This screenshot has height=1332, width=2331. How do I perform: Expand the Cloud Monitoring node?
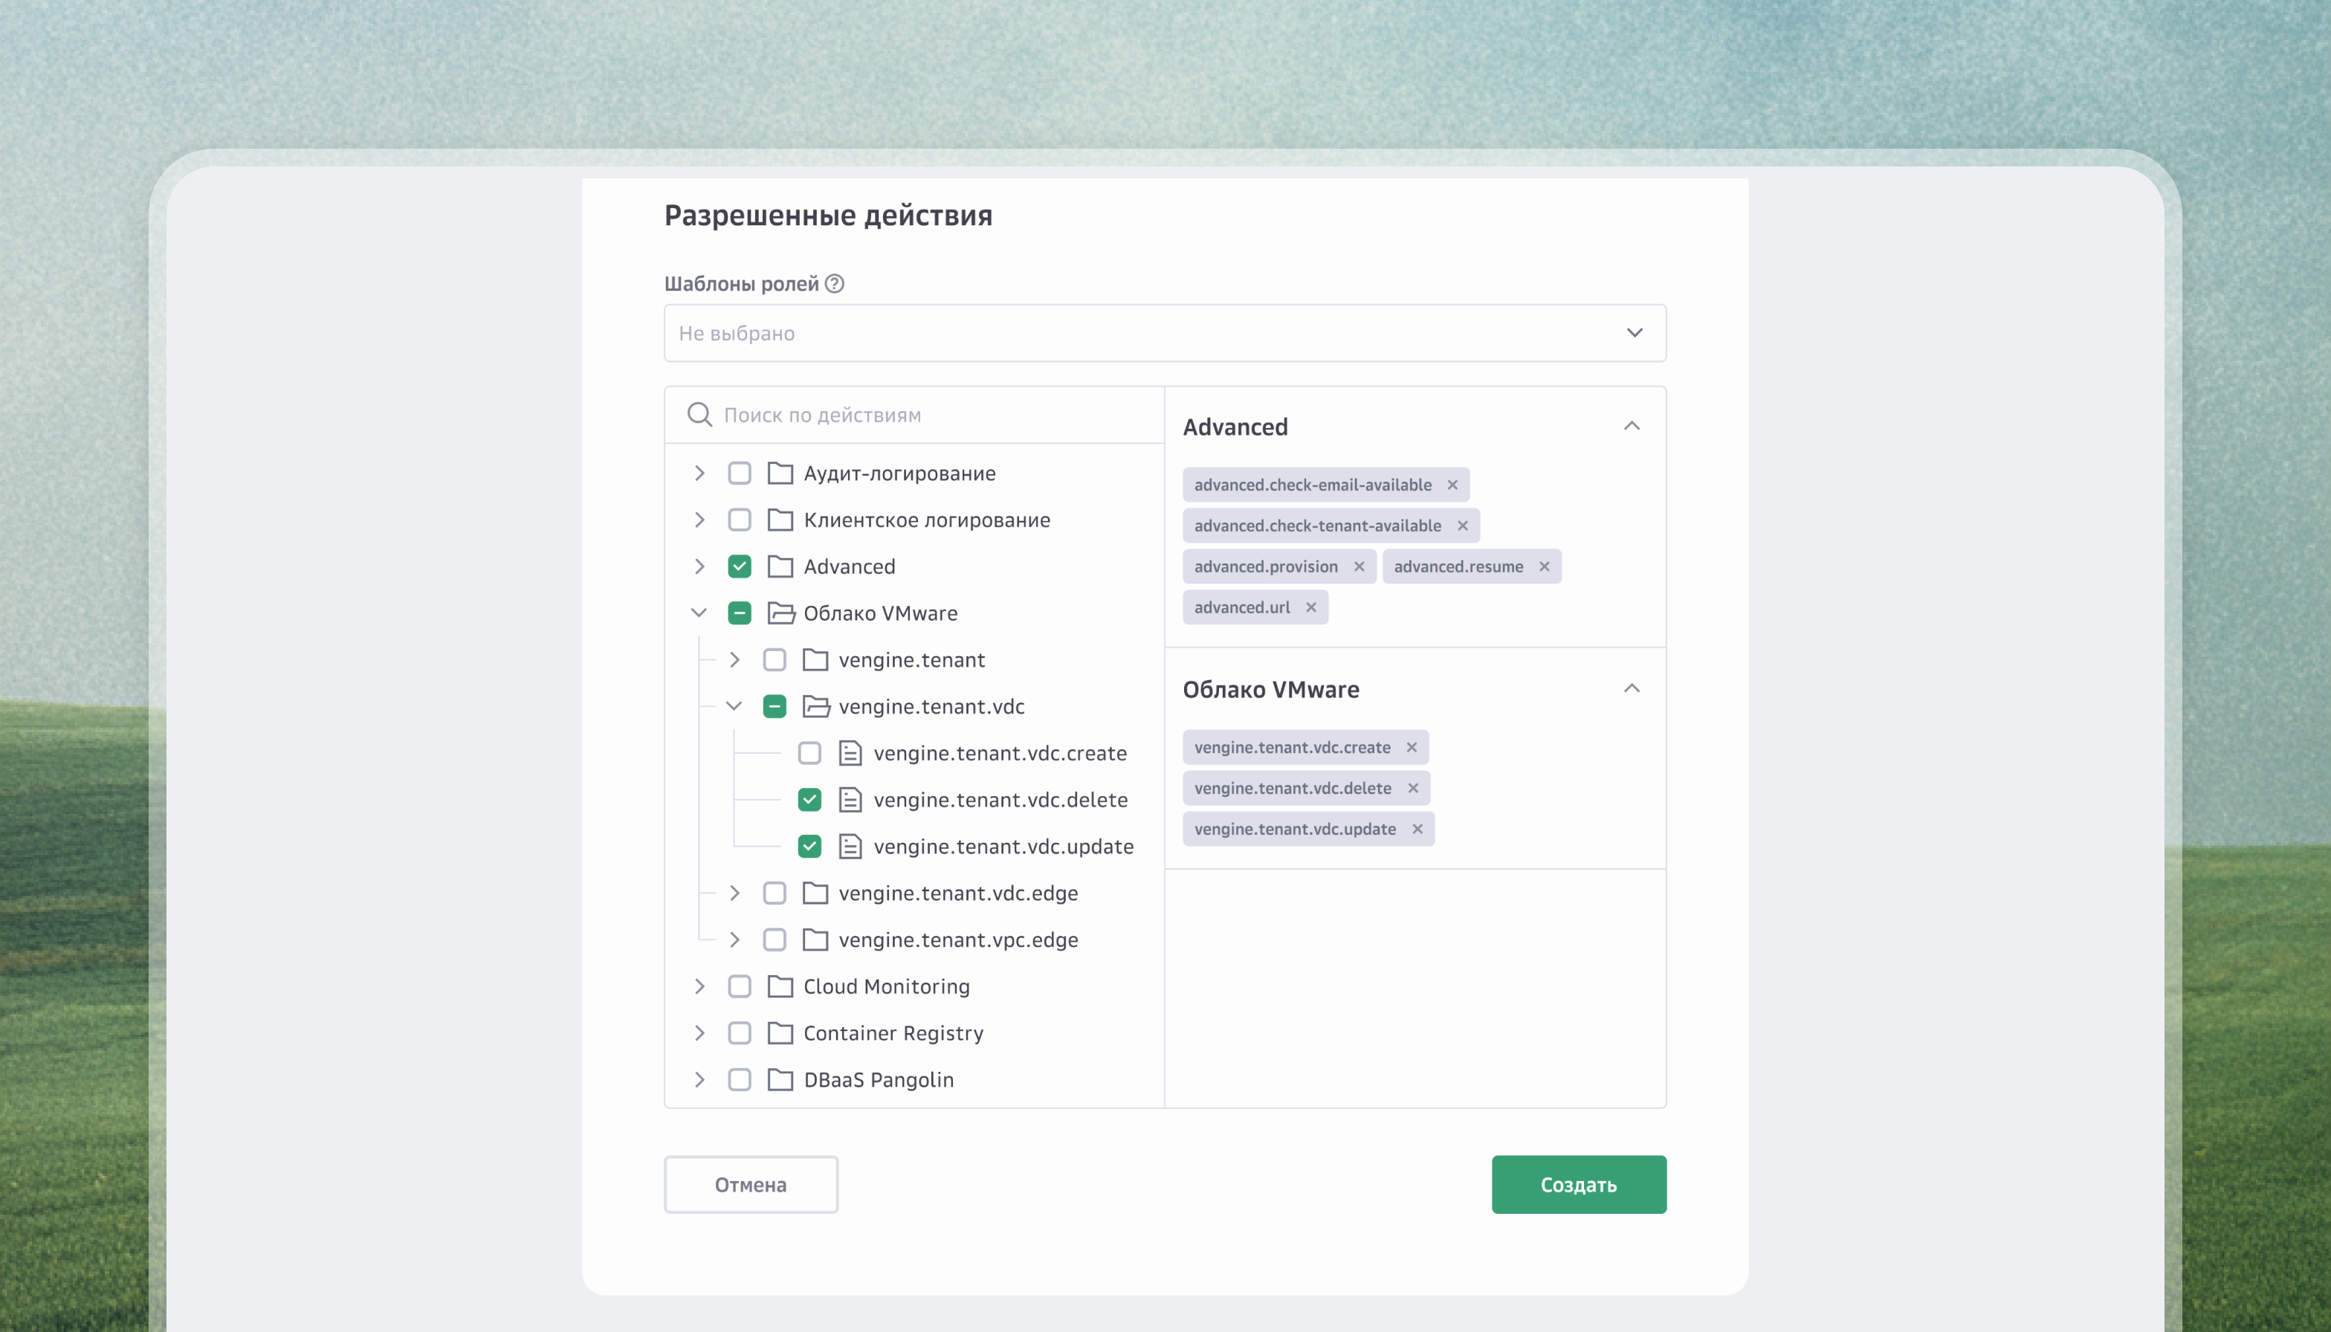tap(700, 986)
